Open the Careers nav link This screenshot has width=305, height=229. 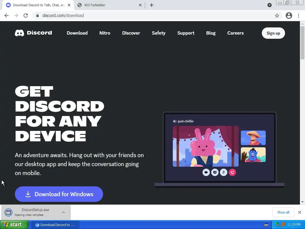tap(236, 33)
